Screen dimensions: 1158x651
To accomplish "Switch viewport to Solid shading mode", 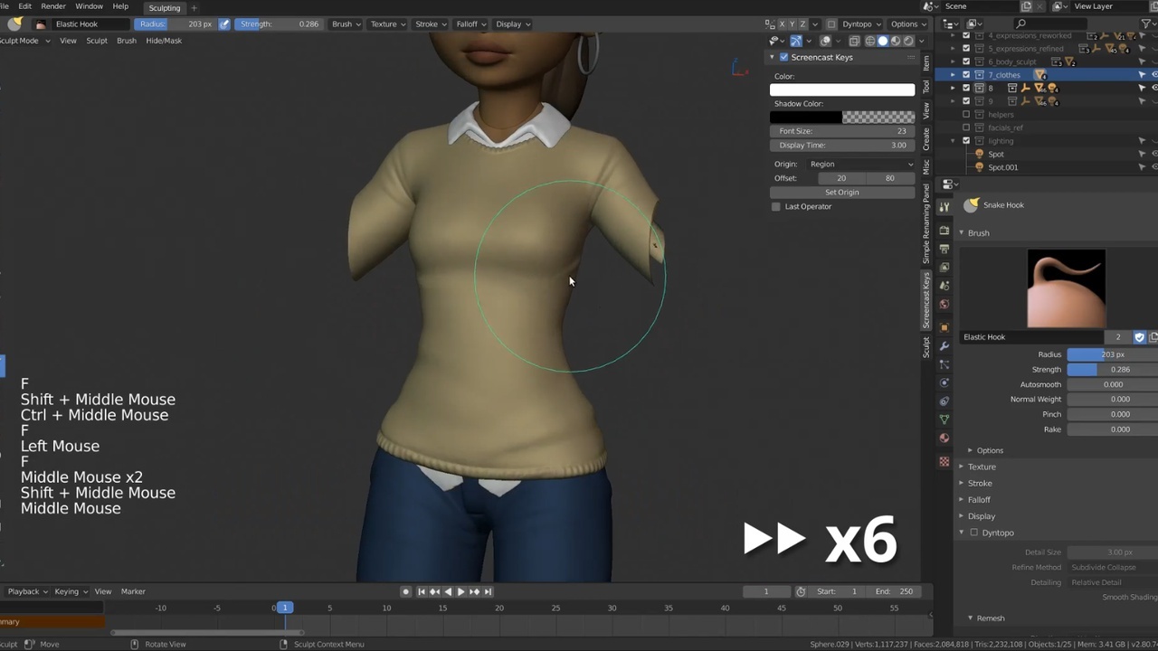I will click(883, 40).
